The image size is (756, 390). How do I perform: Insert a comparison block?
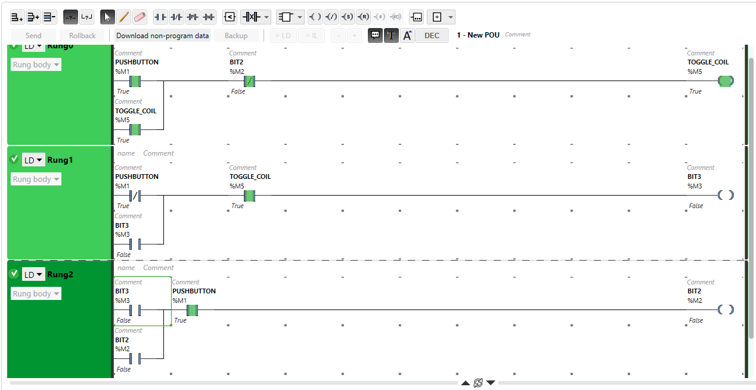coord(230,17)
